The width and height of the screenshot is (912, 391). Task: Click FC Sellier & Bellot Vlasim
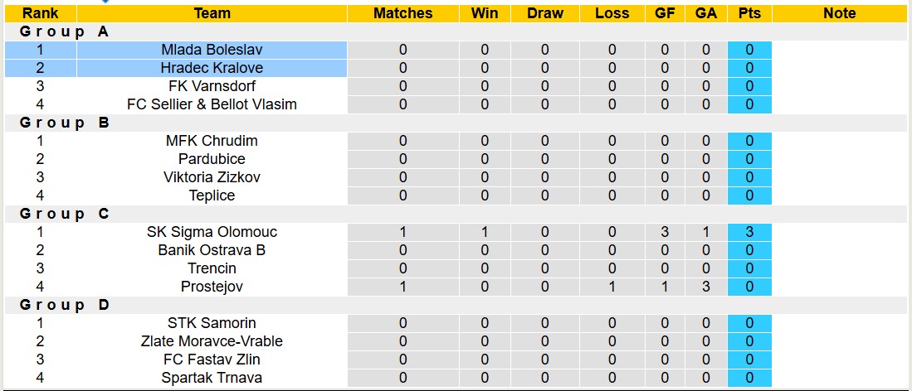[212, 104]
